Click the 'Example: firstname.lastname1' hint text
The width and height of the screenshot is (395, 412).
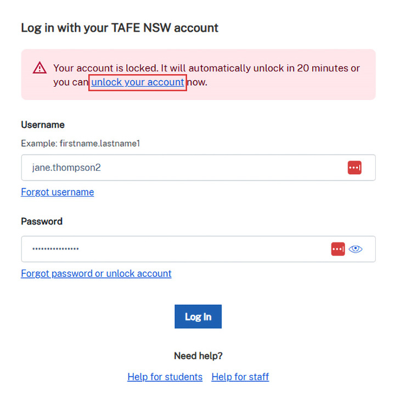[81, 143]
